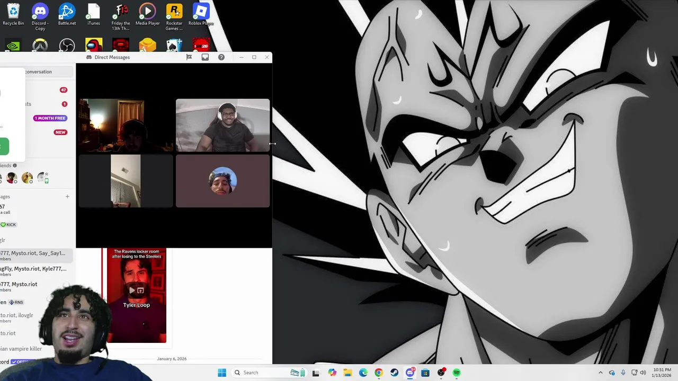The image size is (678, 381).
Task: Show hidden system tray icons chevron
Action: pos(600,373)
